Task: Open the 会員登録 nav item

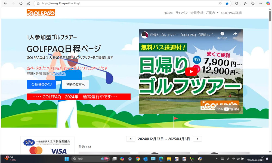Action: pos(197,13)
